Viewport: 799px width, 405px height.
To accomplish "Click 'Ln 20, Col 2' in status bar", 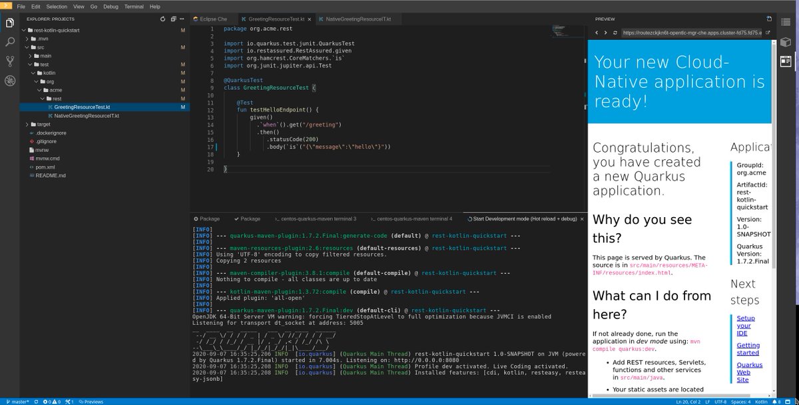I will (689, 402).
